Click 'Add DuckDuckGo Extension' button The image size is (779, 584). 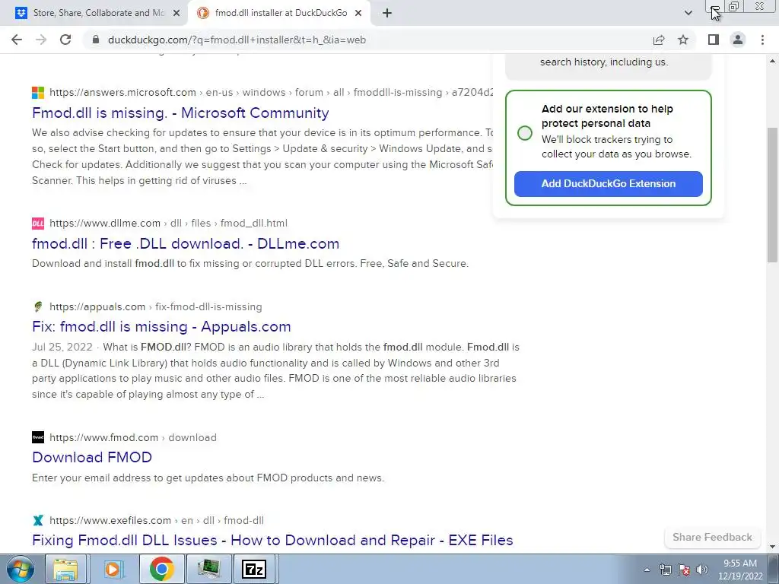[x=608, y=184]
